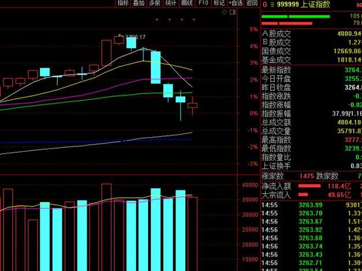Click the 跌家数 label
The height and width of the screenshot is (271, 362).
(x=327, y=176)
